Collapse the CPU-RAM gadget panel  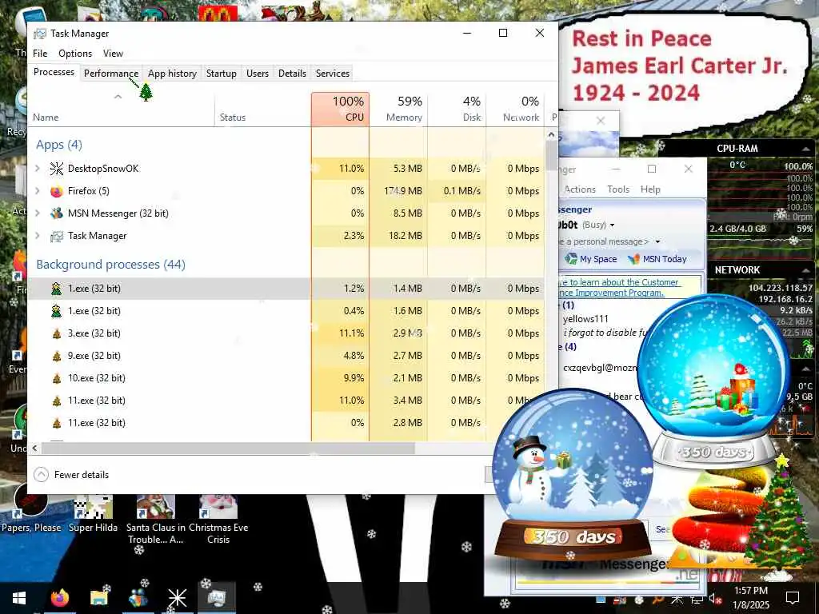[806, 149]
